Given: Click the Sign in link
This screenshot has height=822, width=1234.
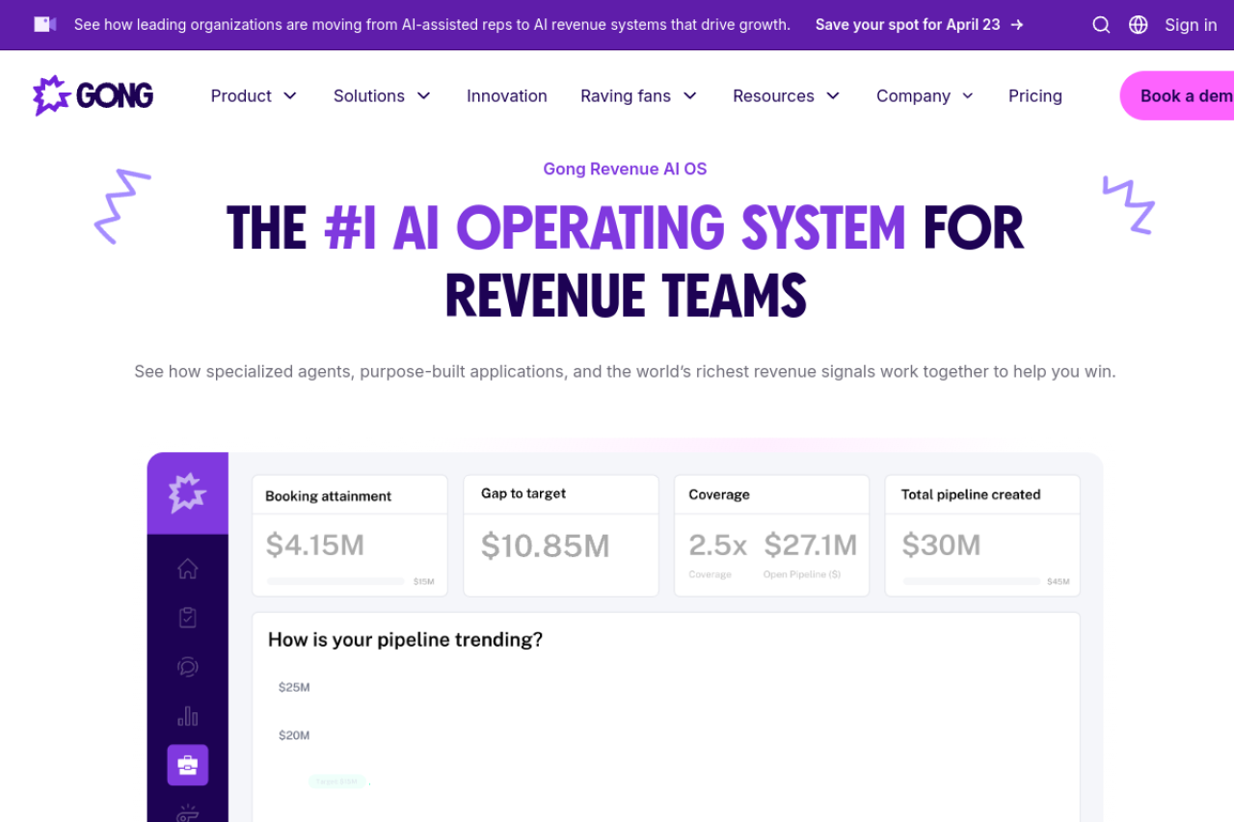Looking at the screenshot, I should (x=1191, y=25).
